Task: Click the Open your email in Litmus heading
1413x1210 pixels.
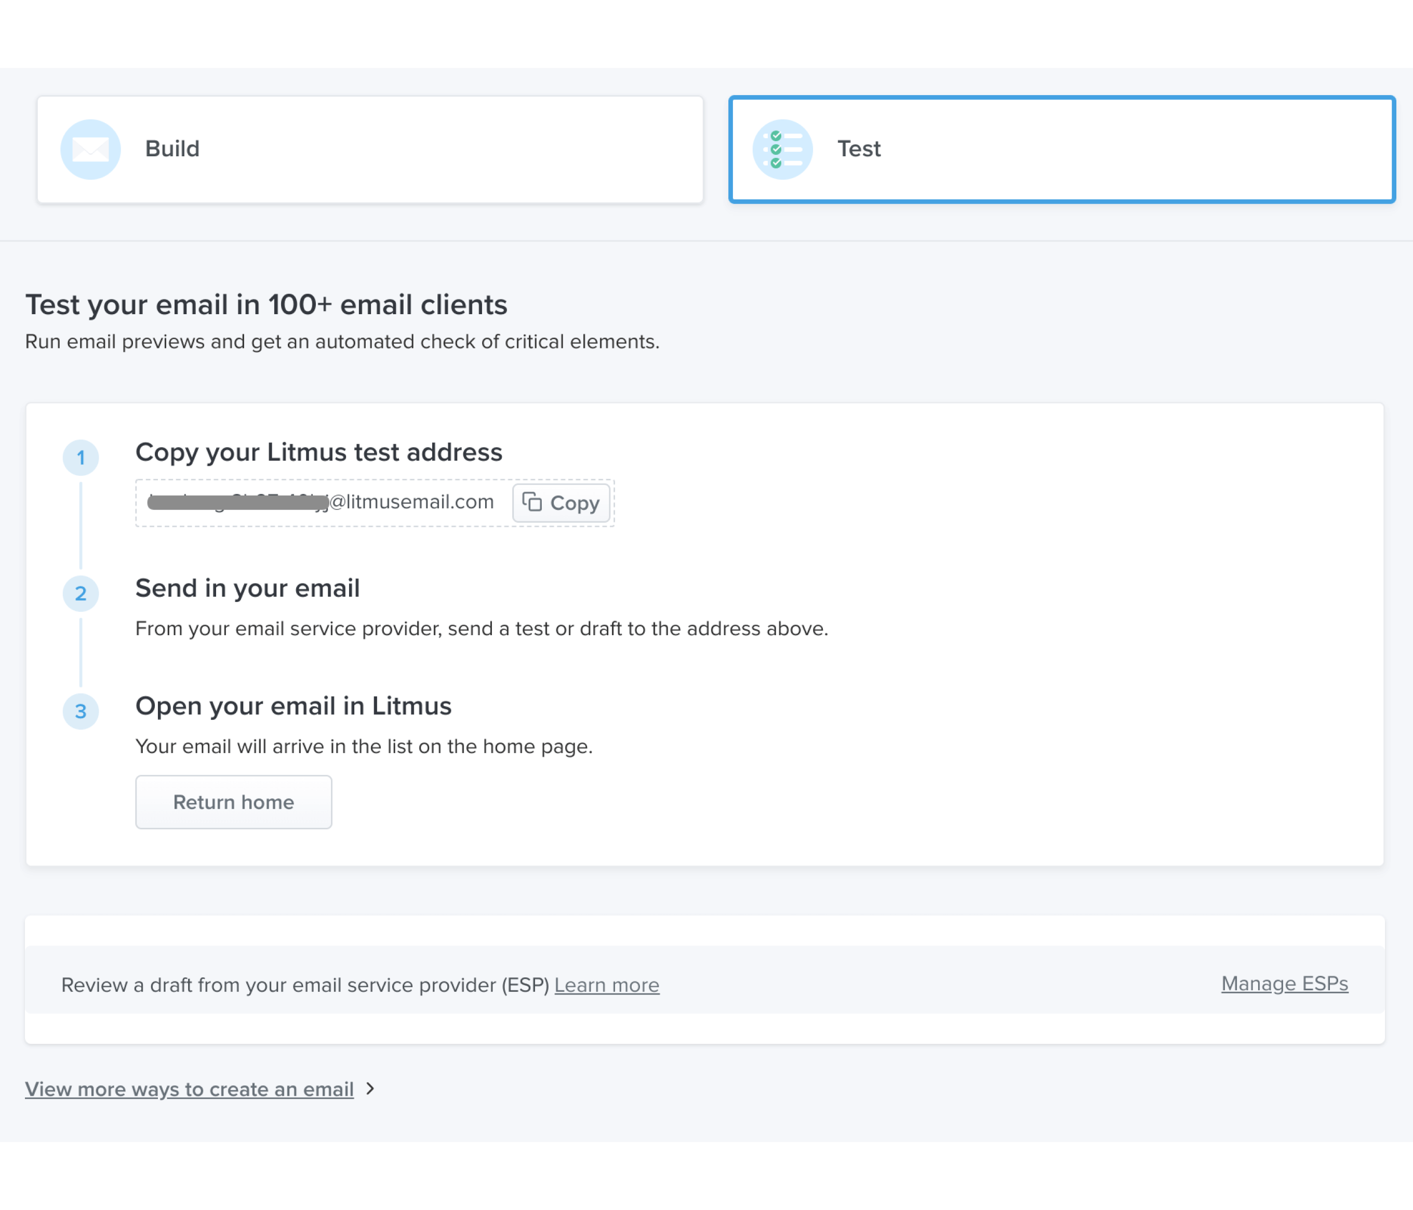Action: (293, 706)
